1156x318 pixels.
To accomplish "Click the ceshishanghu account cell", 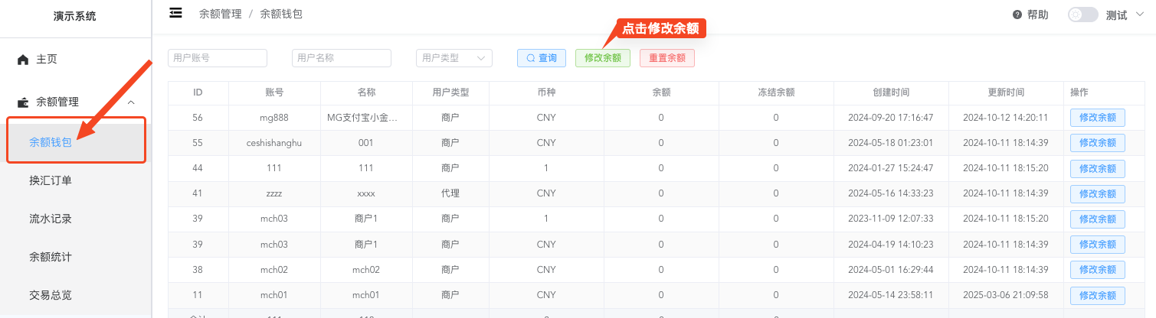I will tap(274, 143).
